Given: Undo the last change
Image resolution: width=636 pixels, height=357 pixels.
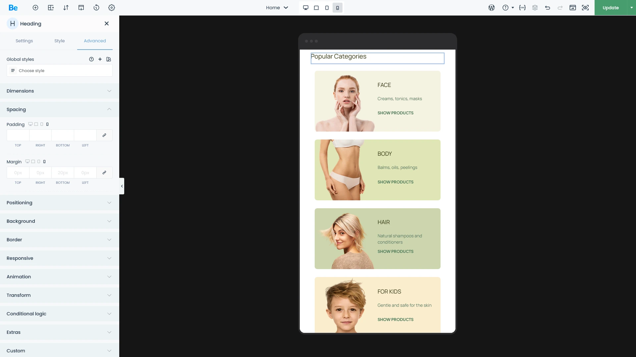Looking at the screenshot, I should (x=548, y=8).
